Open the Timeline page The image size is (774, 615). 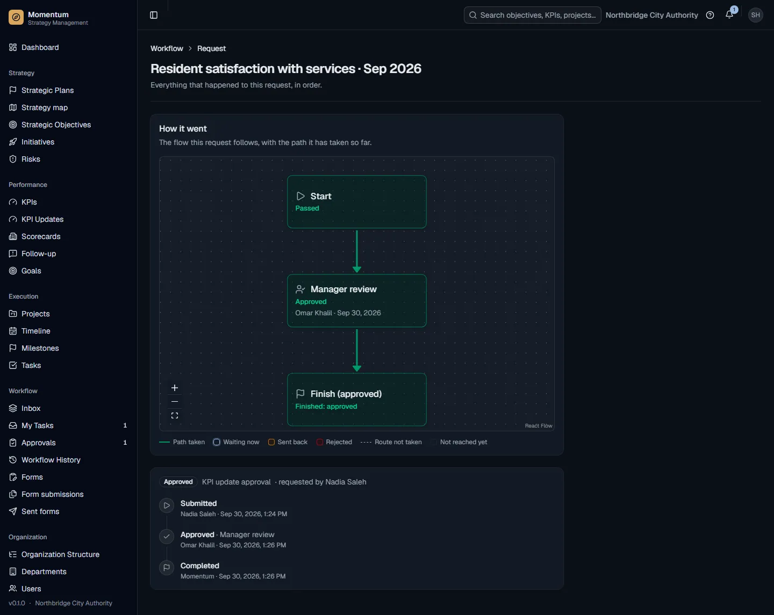[x=68, y=331]
